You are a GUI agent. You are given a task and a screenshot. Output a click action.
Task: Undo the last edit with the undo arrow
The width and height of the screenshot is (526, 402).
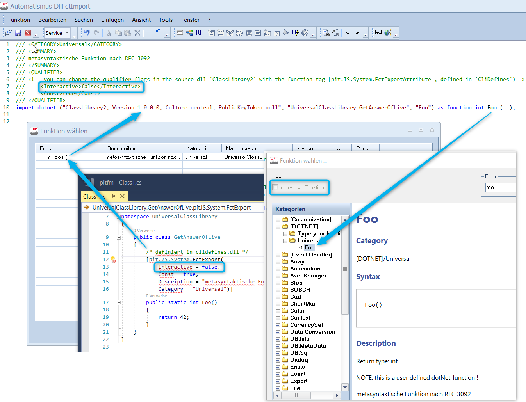click(x=87, y=33)
